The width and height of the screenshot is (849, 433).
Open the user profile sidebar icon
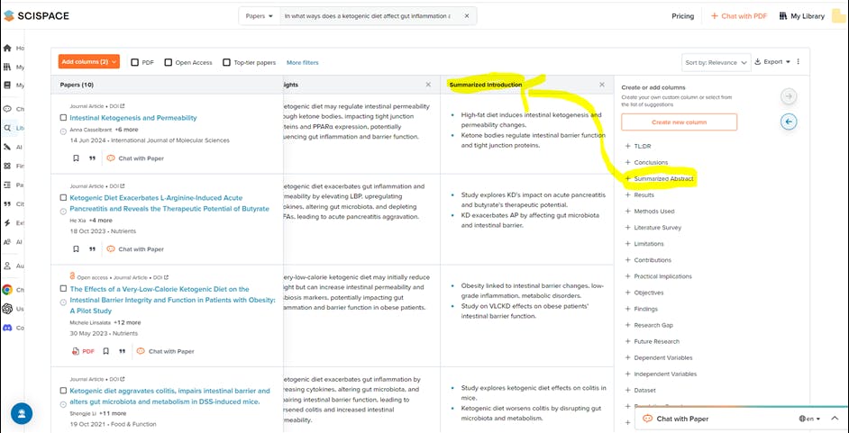(x=7, y=266)
